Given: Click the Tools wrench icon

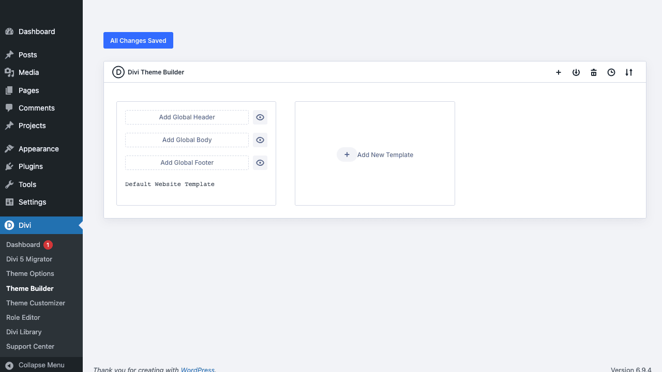Looking at the screenshot, I should click(x=9, y=184).
